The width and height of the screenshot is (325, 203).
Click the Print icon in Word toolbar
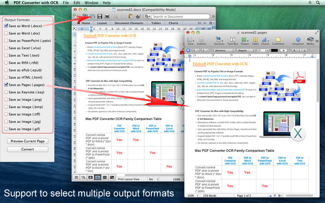point(107,16)
